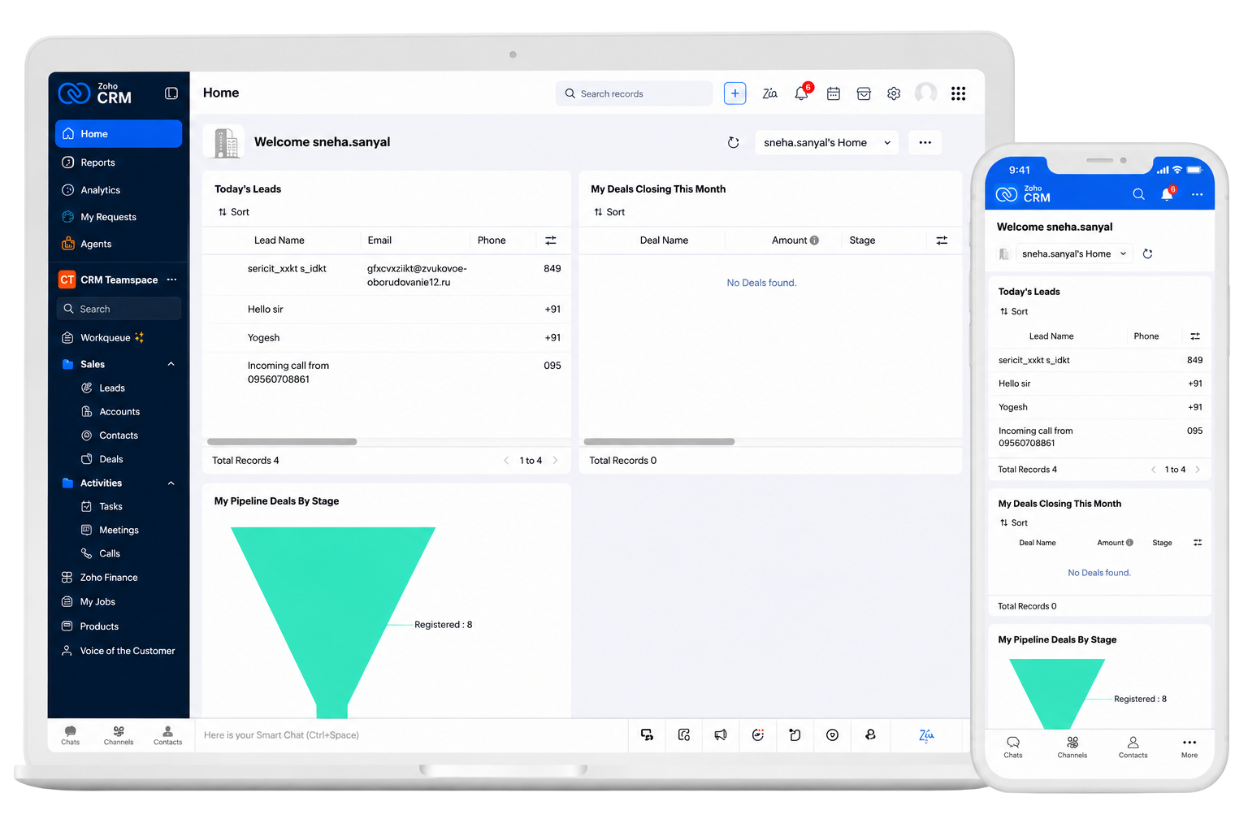Open More tab on phone bottom bar
Screen dimensions: 1248x832
coord(1189,747)
